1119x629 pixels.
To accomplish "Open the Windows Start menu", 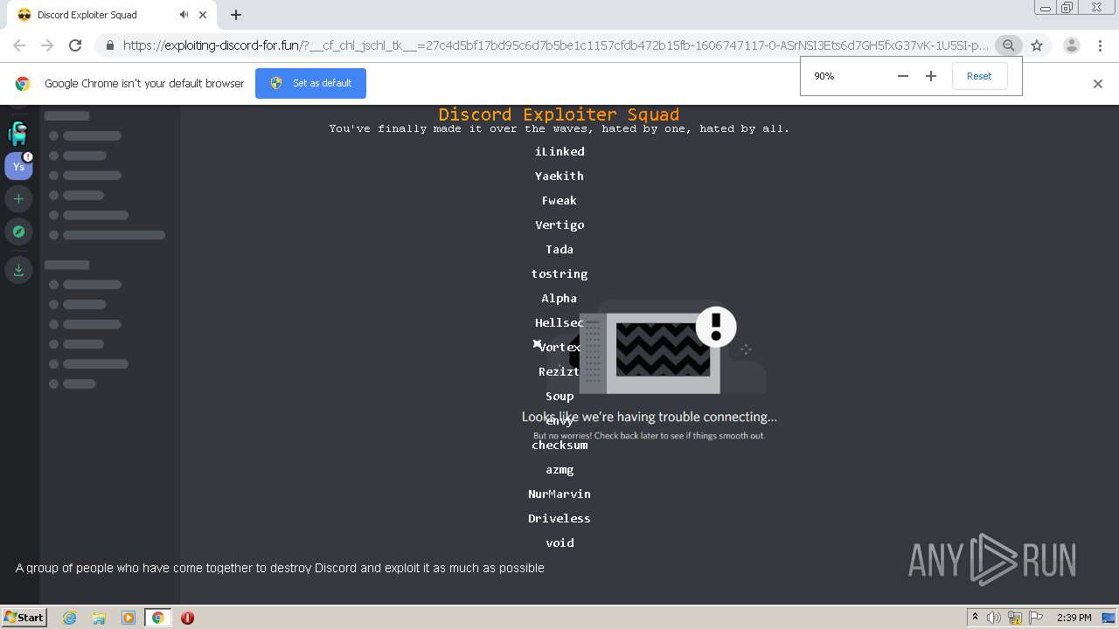I will (24, 617).
